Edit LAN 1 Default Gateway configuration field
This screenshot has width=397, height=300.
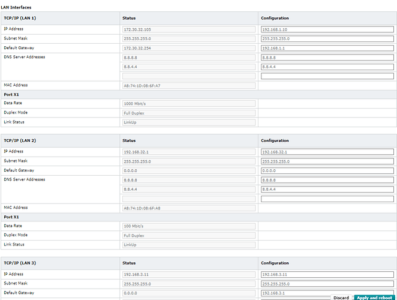327,48
